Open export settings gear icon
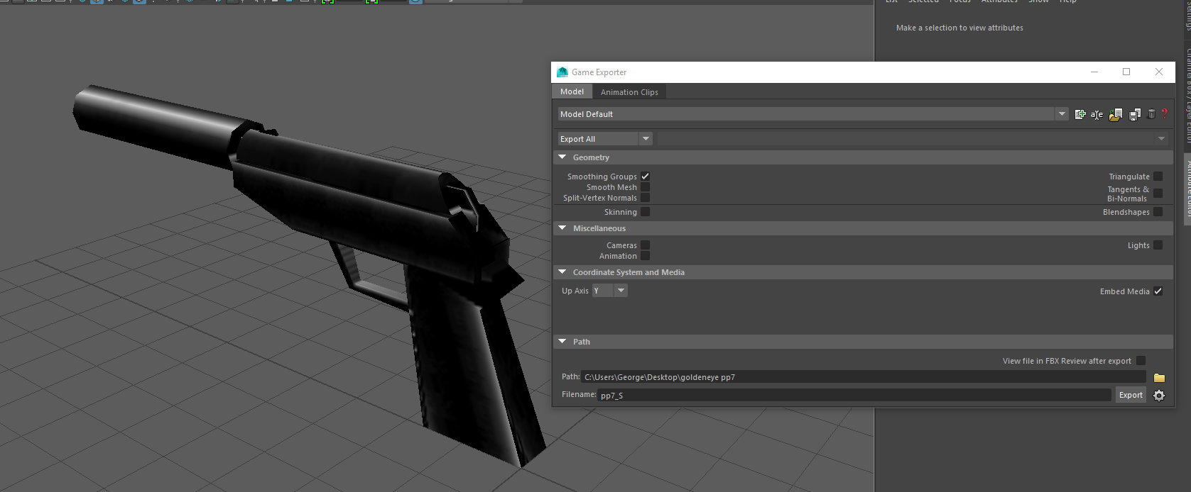The width and height of the screenshot is (1191, 492). point(1159,396)
